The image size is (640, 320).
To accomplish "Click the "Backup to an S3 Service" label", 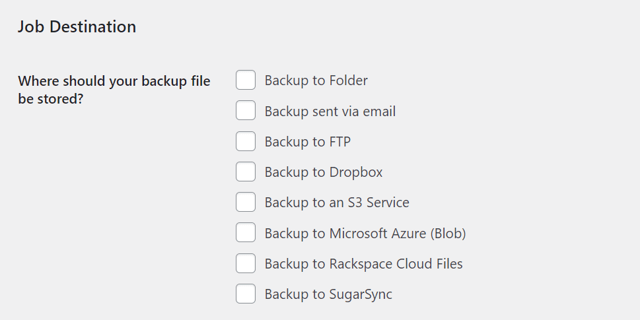I will click(x=337, y=203).
